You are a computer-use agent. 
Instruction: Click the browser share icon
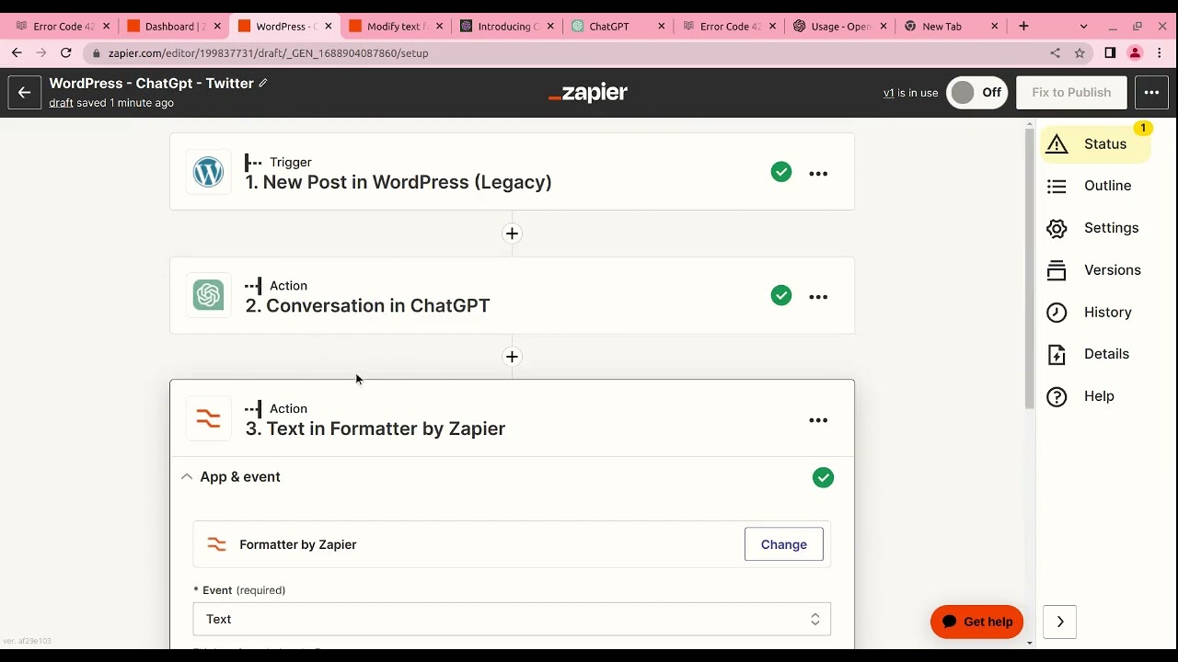1055,53
